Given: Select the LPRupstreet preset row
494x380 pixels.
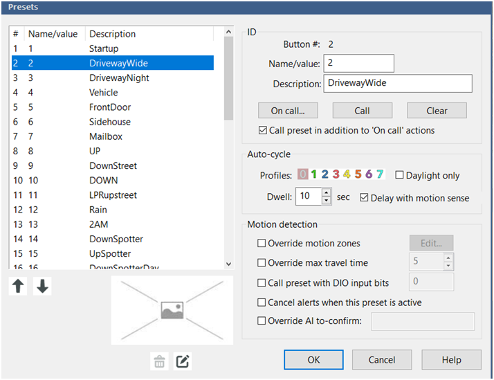Looking at the screenshot, I should tap(113, 195).
